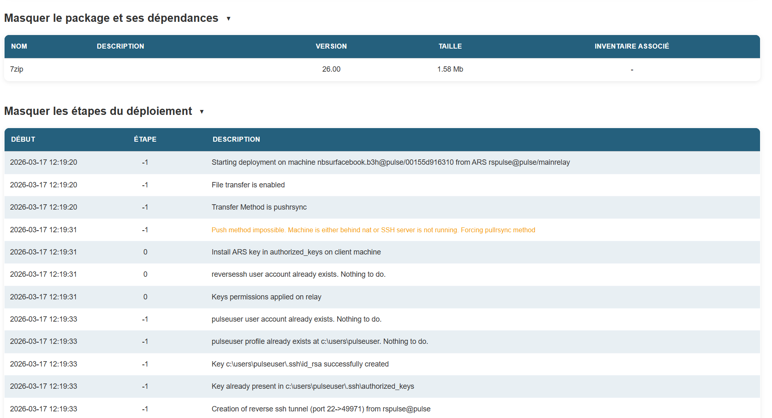The image size is (772, 418).
Task: Select the 'File transfer is enabled' row
Action: coord(248,185)
